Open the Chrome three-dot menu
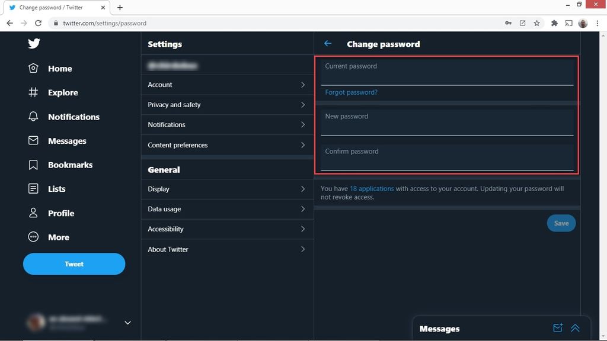 [598, 23]
